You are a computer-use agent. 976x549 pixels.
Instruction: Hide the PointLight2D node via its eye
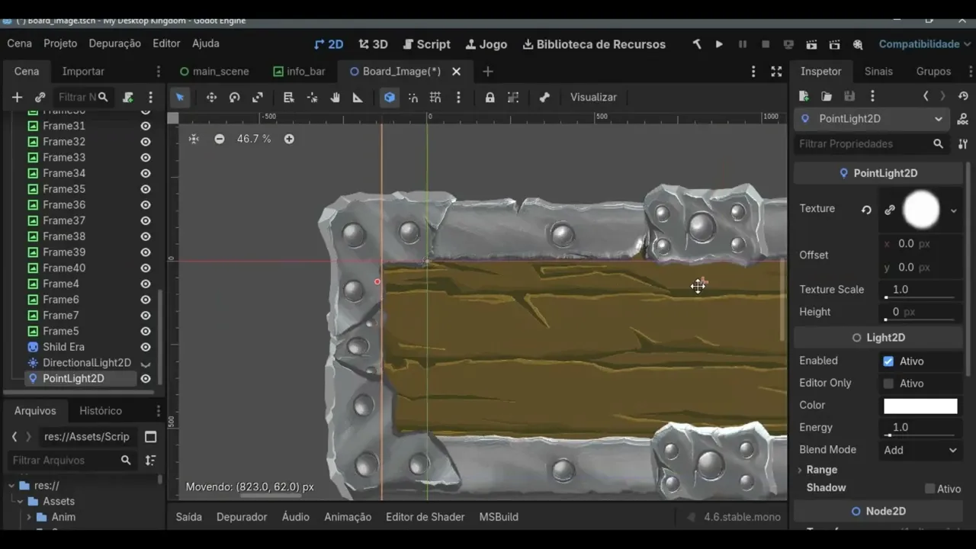(x=145, y=379)
